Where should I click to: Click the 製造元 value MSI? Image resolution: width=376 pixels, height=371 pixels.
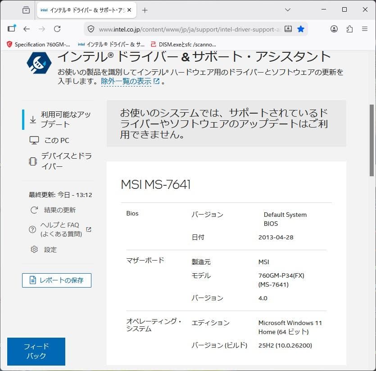263,262
